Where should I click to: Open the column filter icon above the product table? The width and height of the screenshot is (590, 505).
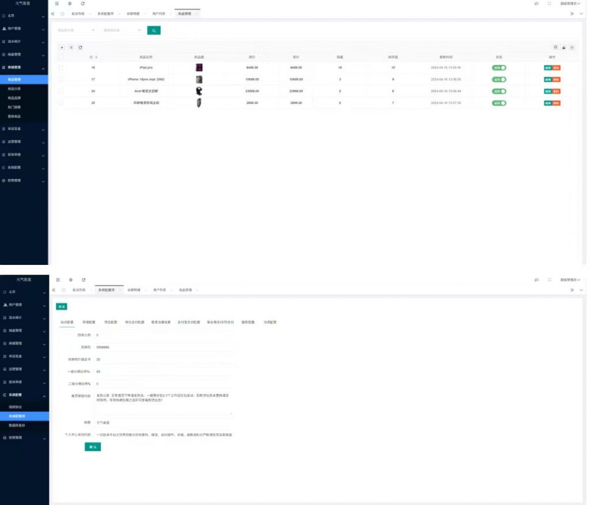click(555, 47)
